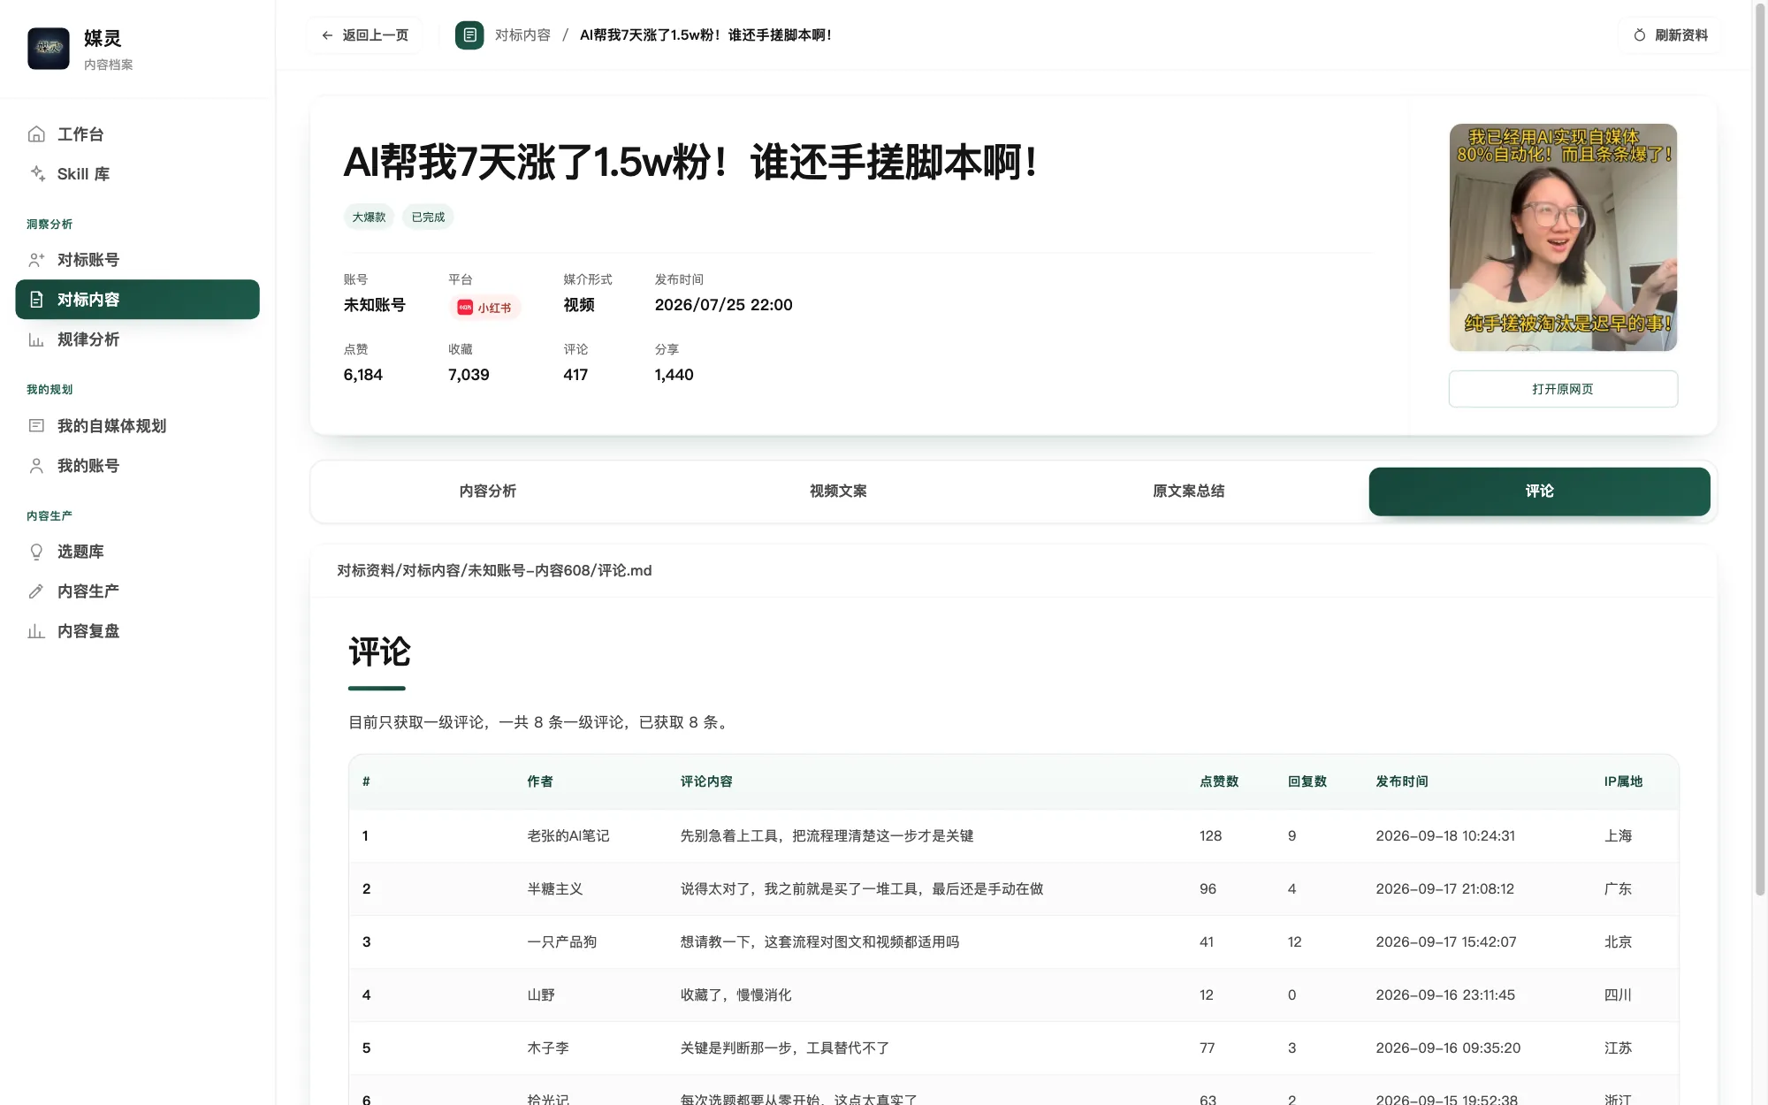Click comment 收藏了，慢慢消化
1768x1105 pixels.
(735, 995)
